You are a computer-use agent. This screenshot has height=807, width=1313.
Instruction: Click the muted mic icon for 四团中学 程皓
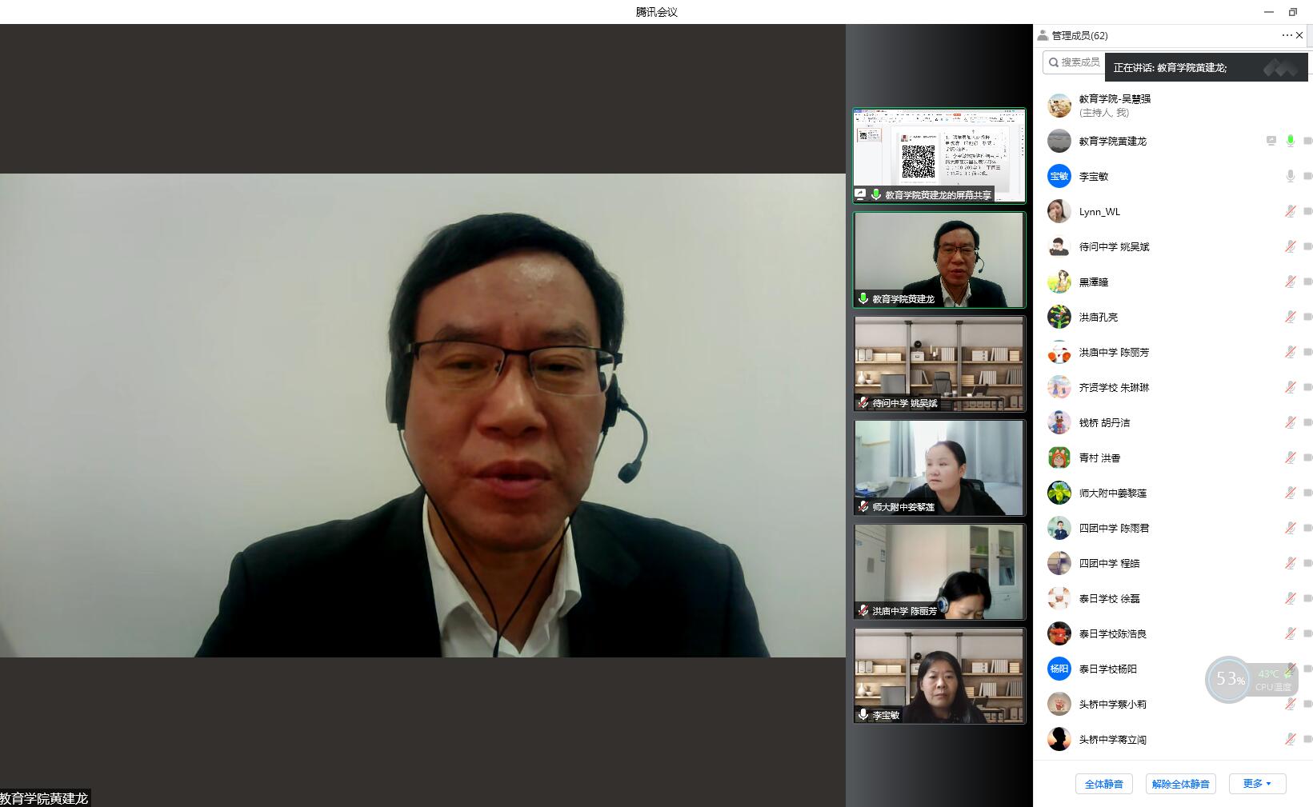click(1290, 563)
